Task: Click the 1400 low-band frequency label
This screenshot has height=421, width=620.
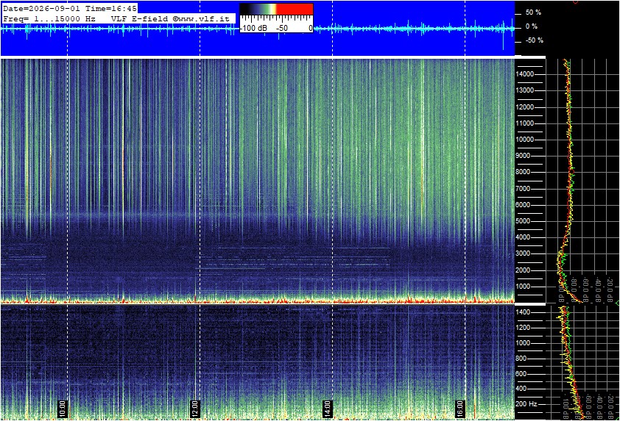Action: pyautogui.click(x=523, y=312)
